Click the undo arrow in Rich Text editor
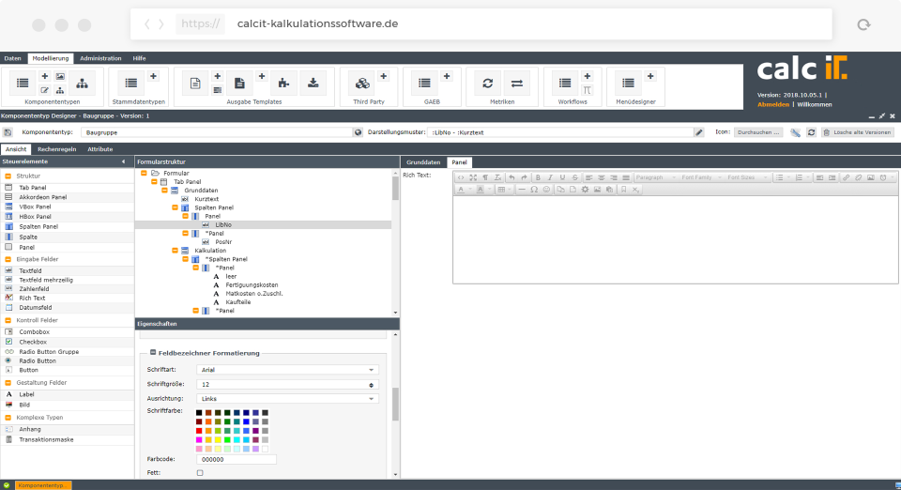Image resolution: width=901 pixels, height=490 pixels. 512,177
